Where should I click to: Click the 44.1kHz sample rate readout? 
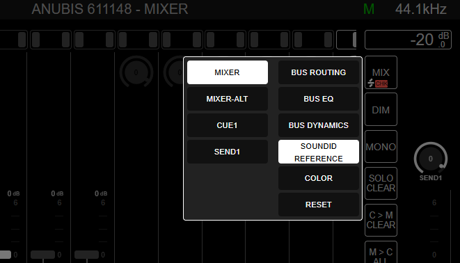tap(421, 9)
